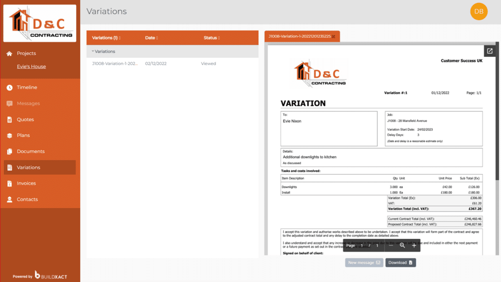Click the Plans stacked-layers icon
Screen dimensions: 501x282
click(x=10, y=135)
